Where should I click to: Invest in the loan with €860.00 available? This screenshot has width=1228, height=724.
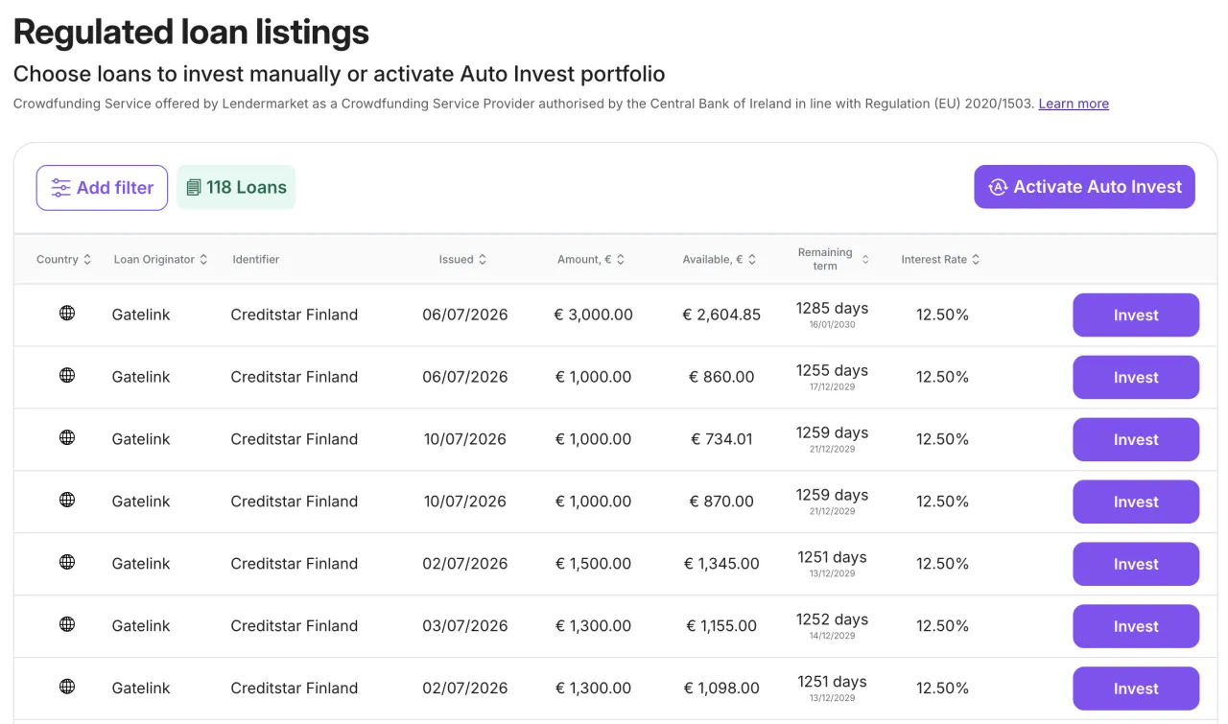click(x=1136, y=378)
